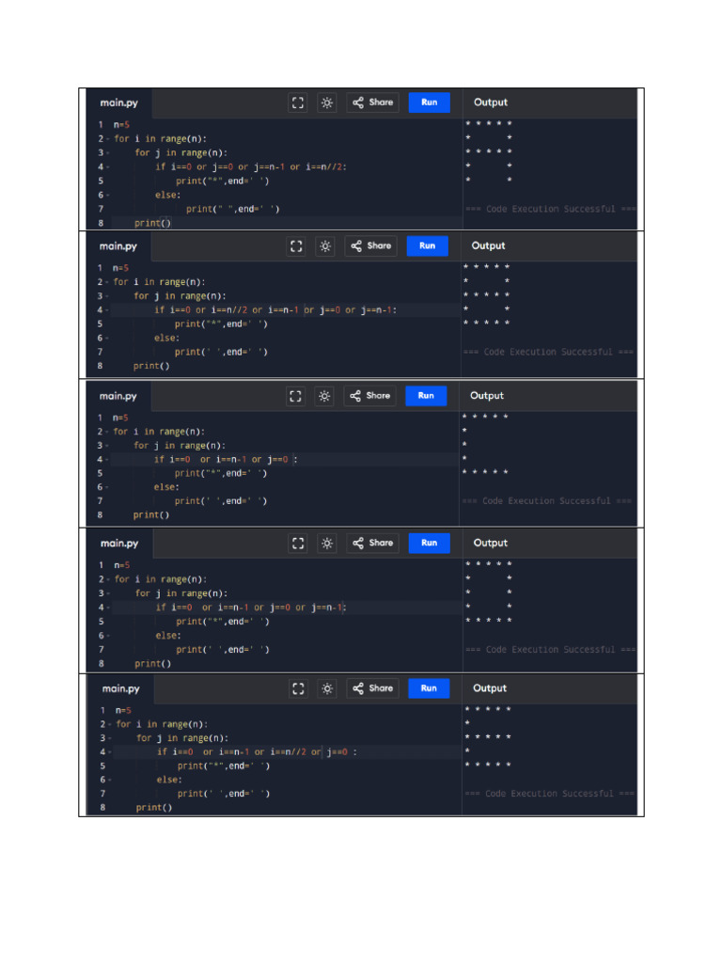722x963 pixels.
Task: Click 'for j in range(n):' in third editor
Action: [180, 446]
